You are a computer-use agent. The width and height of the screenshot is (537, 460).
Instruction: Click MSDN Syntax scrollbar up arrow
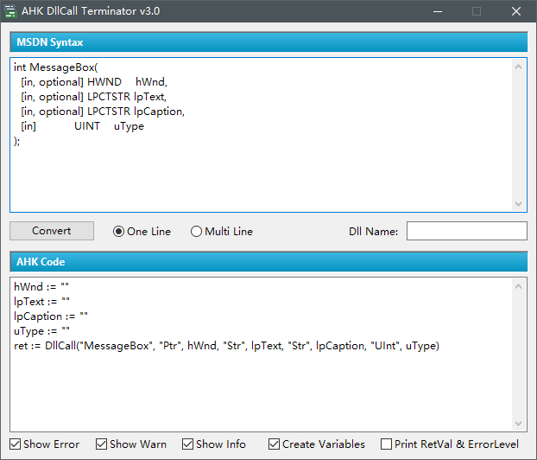pos(519,67)
